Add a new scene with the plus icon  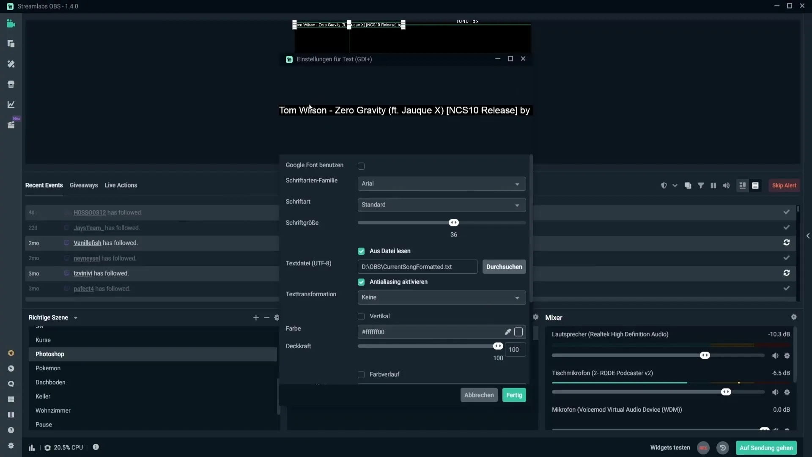[x=256, y=318]
